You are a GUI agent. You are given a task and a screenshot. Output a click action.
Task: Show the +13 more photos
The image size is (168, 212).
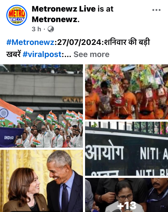coord(127,195)
